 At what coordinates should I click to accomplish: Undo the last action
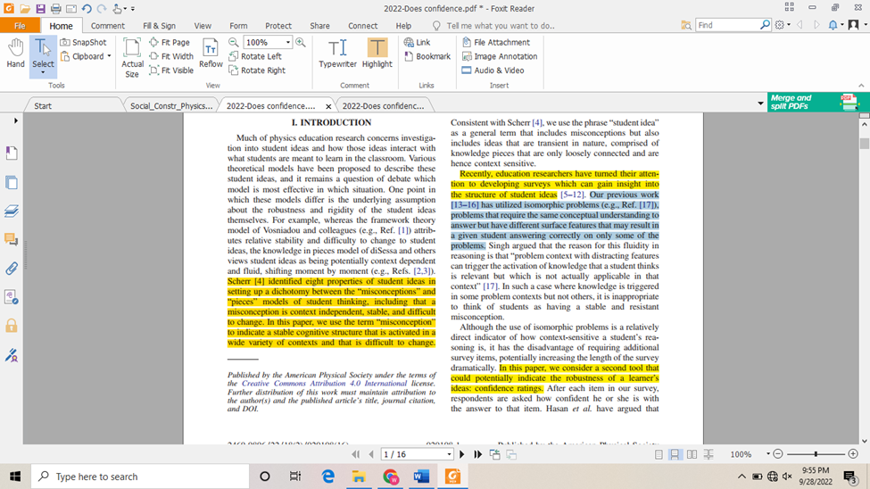tap(86, 8)
